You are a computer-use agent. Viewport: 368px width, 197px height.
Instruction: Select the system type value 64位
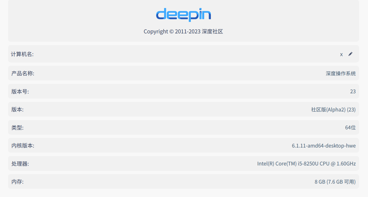point(350,128)
